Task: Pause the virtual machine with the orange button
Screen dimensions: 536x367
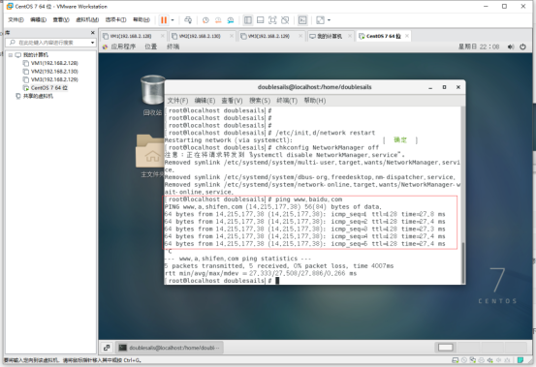Action: tap(164, 20)
